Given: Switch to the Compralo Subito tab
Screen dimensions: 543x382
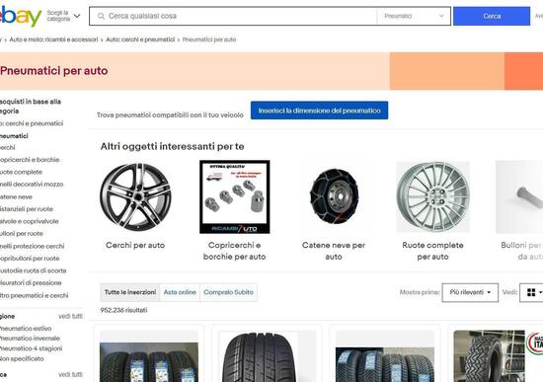Looking at the screenshot, I should point(229,292).
